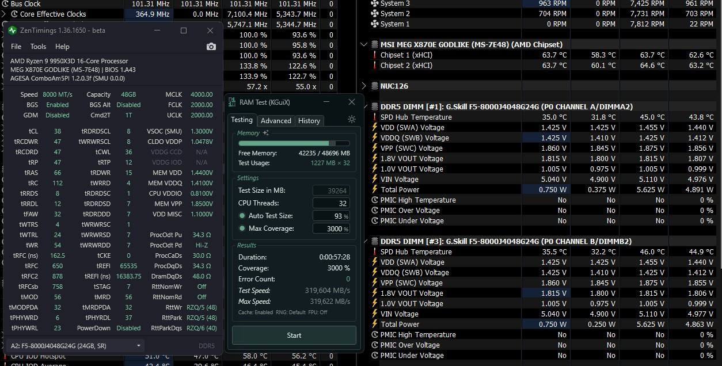This screenshot has width=722, height=366.
Task: Click the sparkle icon beside Memory heading
Action: click(x=265, y=133)
